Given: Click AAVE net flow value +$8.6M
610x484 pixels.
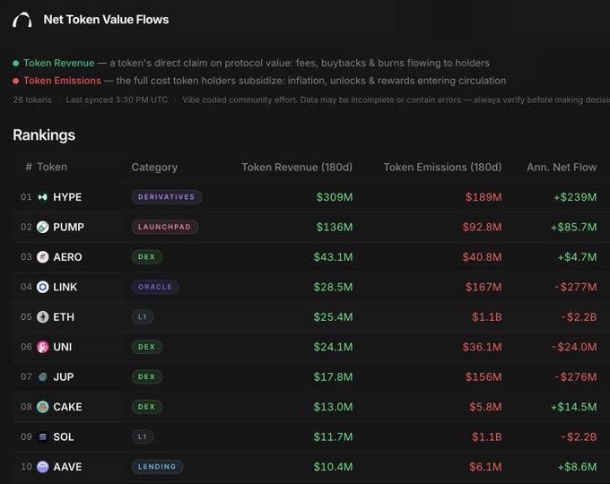Looking at the screenshot, I should tap(577, 467).
